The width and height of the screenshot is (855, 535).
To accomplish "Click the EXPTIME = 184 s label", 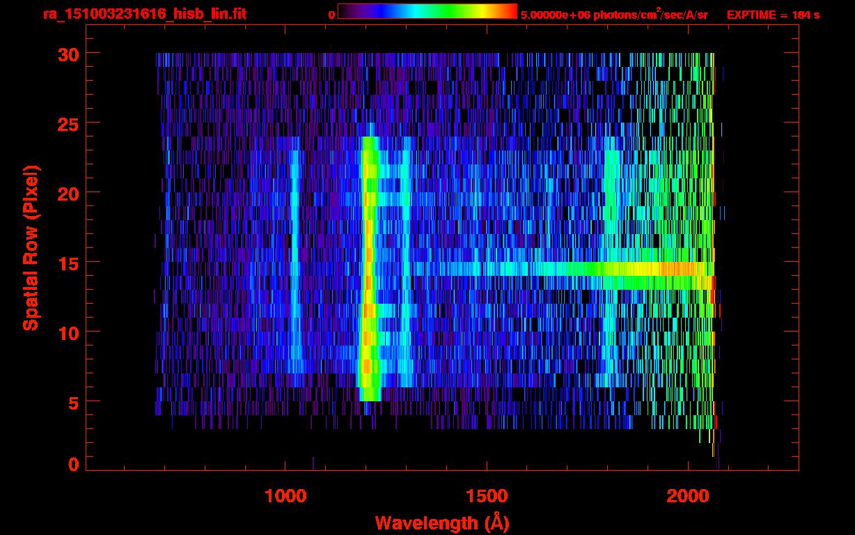I will coord(773,15).
